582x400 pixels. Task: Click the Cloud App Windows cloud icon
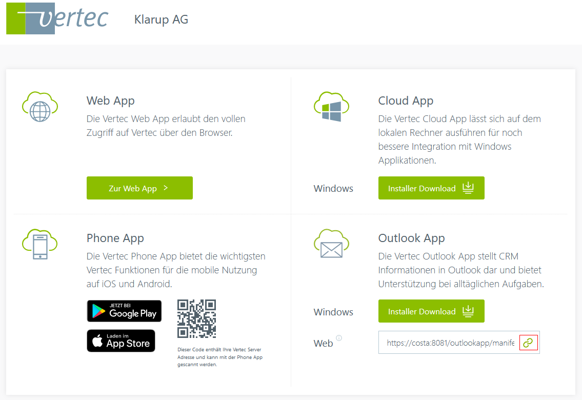tap(331, 107)
